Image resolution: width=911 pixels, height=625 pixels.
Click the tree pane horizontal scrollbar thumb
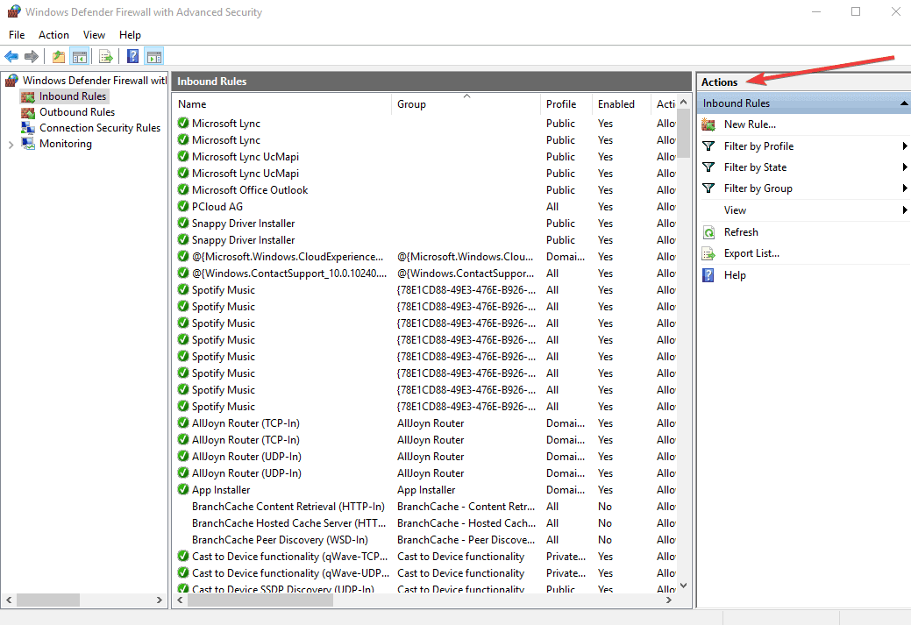pyautogui.click(x=48, y=600)
